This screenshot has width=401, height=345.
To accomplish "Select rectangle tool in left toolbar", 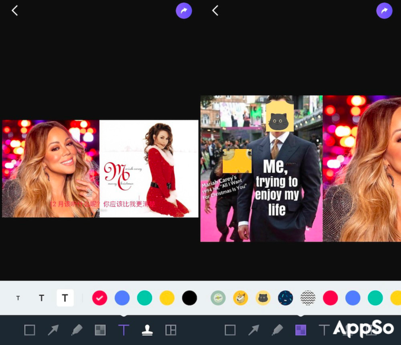I will pyautogui.click(x=30, y=330).
